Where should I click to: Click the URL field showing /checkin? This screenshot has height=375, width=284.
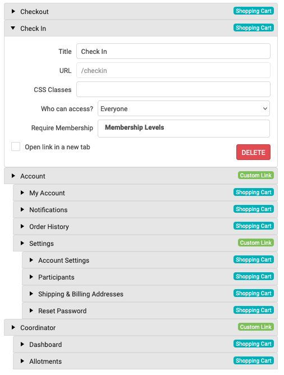tap(173, 70)
